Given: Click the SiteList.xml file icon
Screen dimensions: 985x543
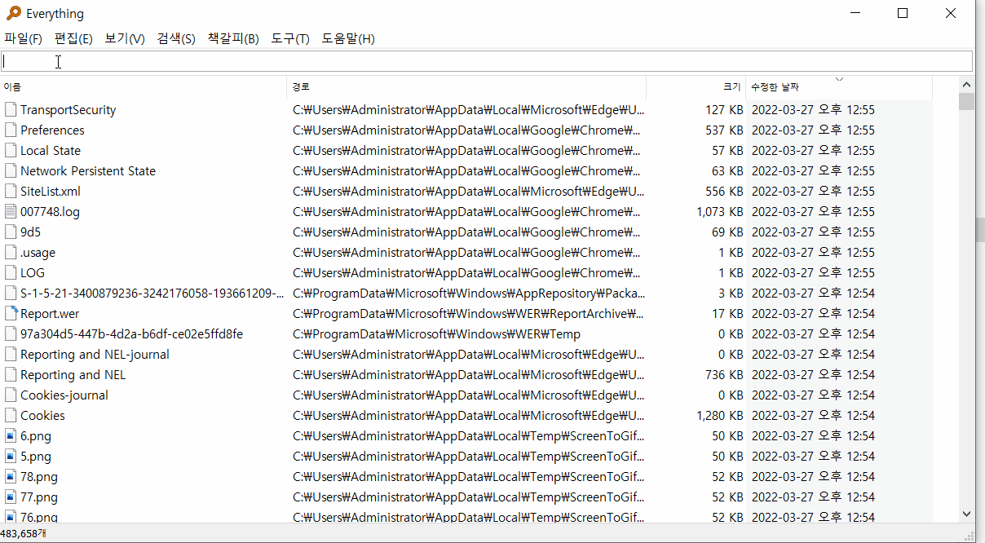Looking at the screenshot, I should coord(11,191).
